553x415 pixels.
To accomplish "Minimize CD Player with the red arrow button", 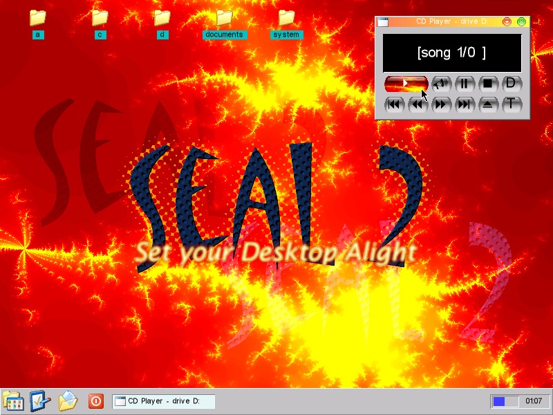I will [507, 22].
